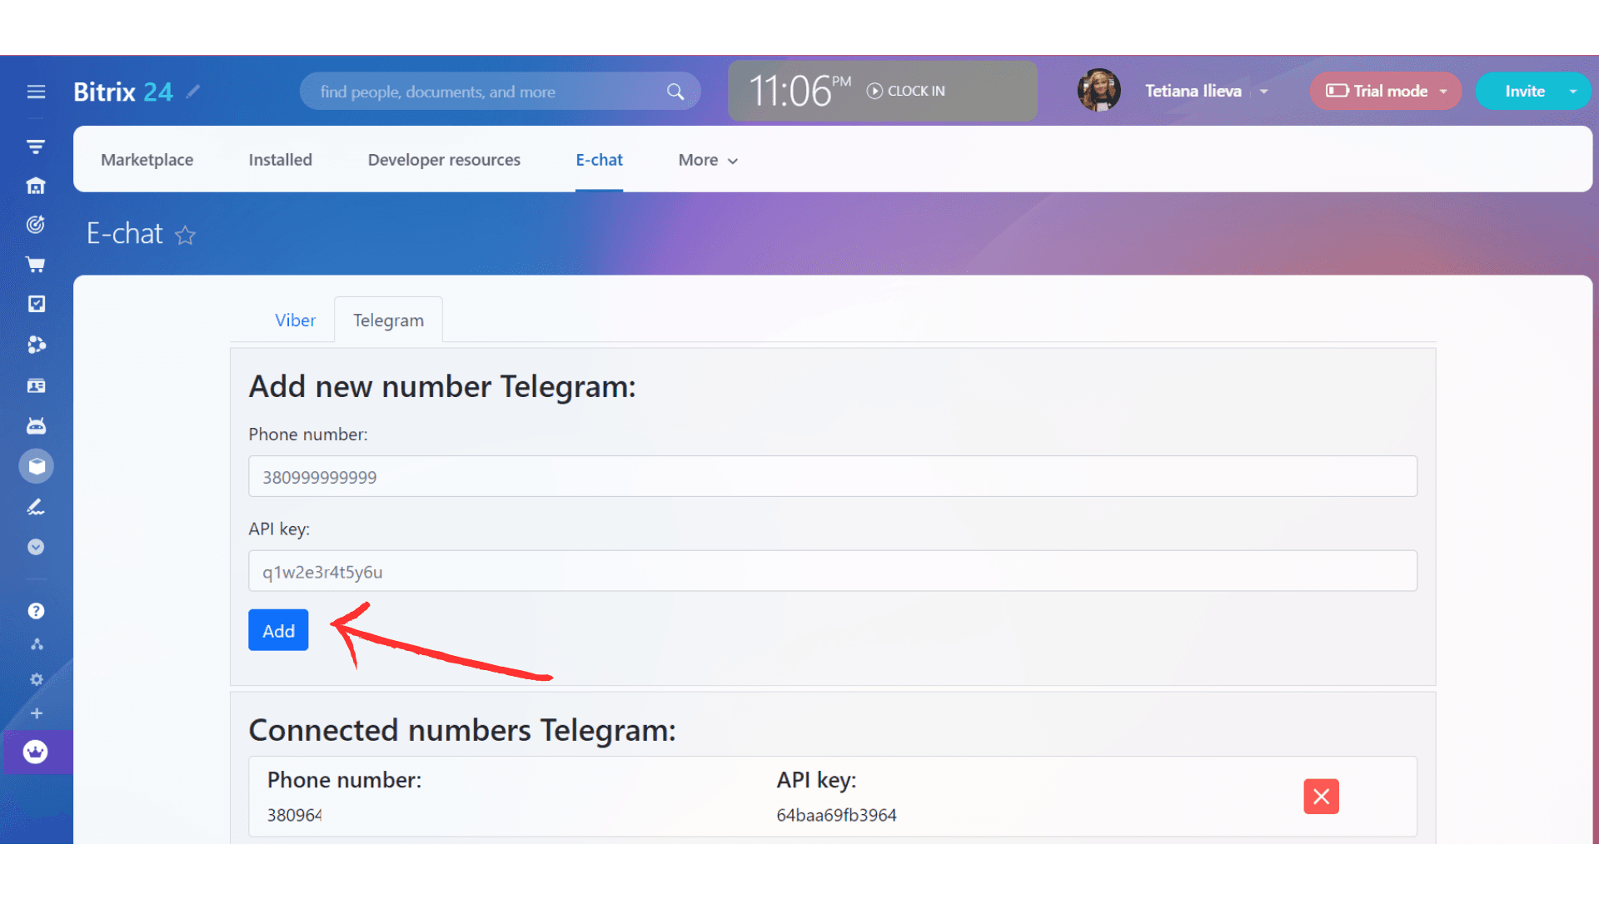The image size is (1599, 899).
Task: Open the sitemap sidebar icon
Action: pyautogui.click(x=37, y=644)
